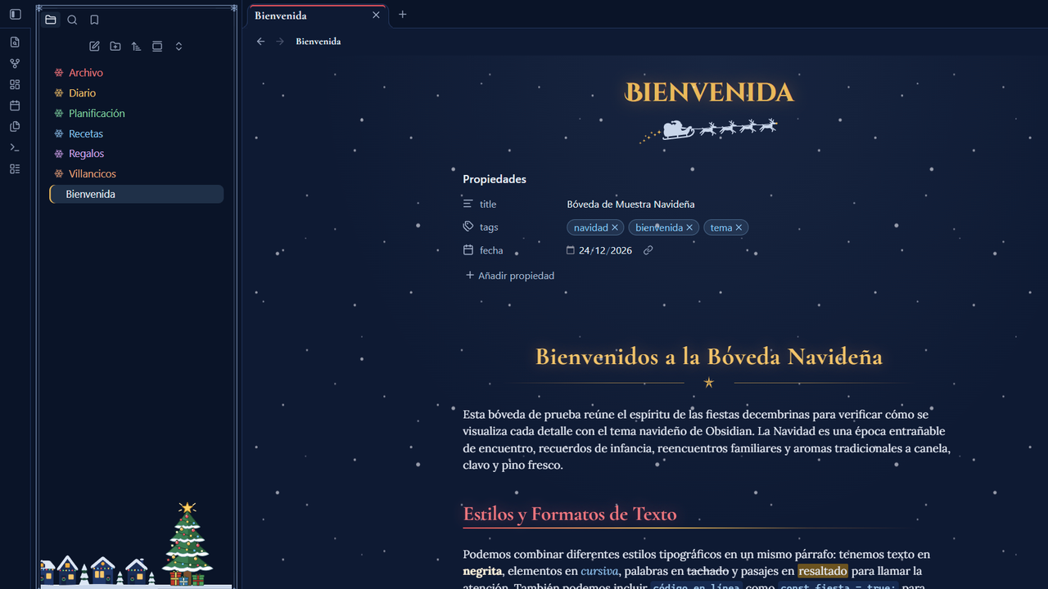Create a new canvas from the ribbon icon
Image resolution: width=1048 pixels, height=589 pixels.
pyautogui.click(x=15, y=84)
